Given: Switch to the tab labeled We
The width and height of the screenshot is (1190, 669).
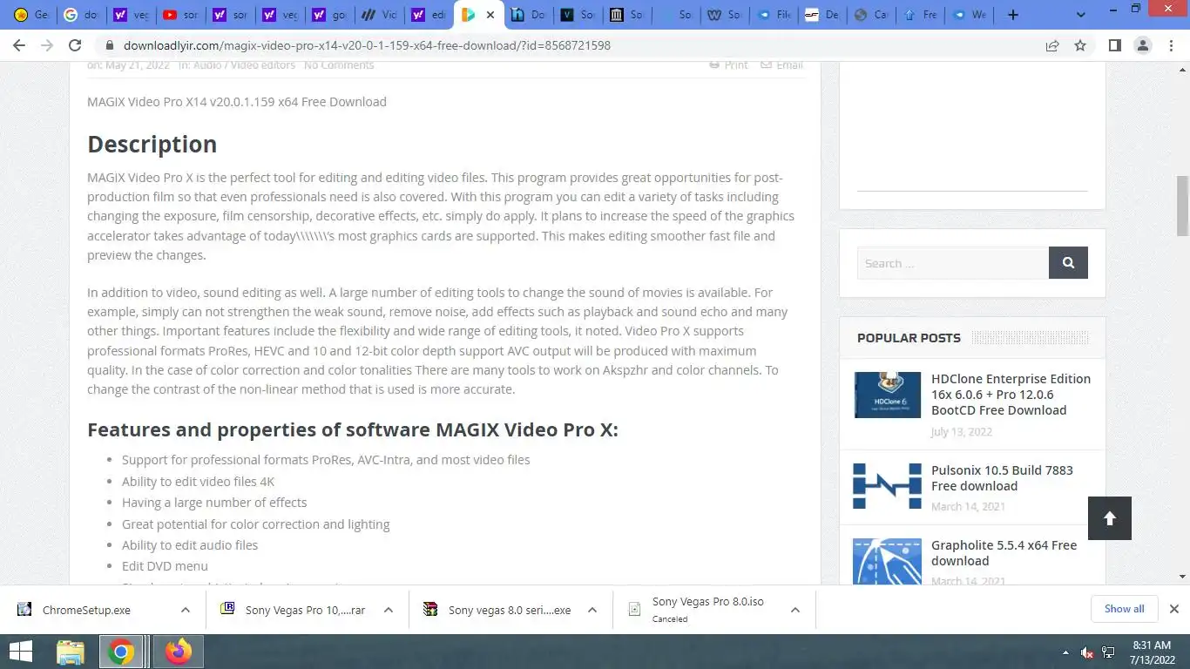Looking at the screenshot, I should click(x=970, y=15).
